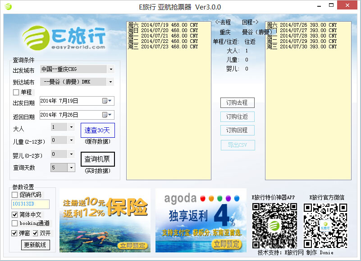Enable the booking通道 checkbox

[15, 223]
